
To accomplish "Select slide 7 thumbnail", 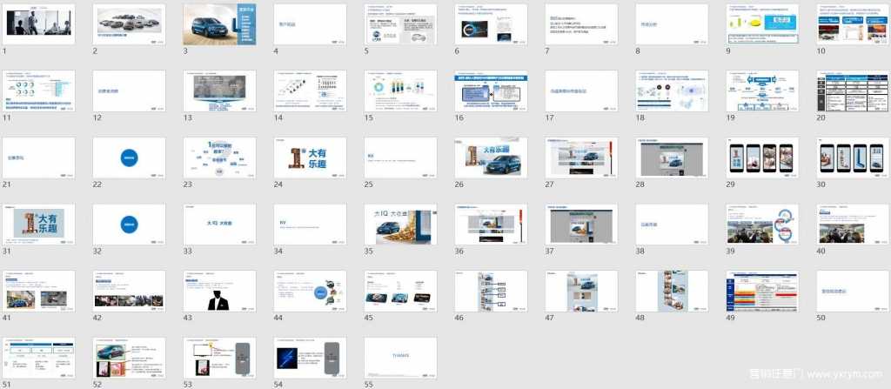I will 581,24.
